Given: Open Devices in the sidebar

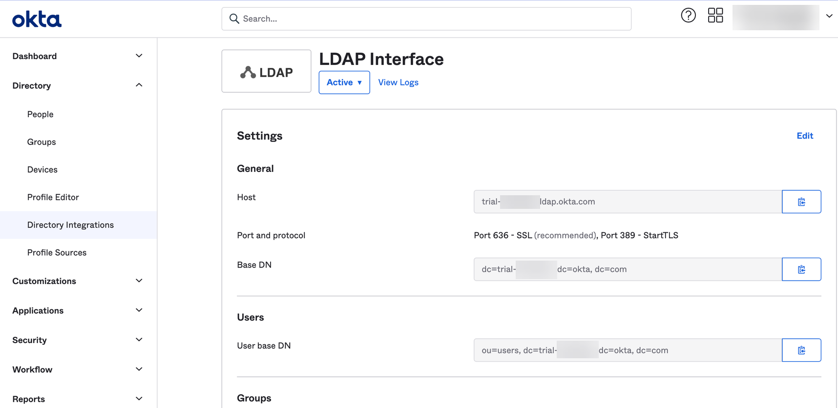Looking at the screenshot, I should point(42,169).
